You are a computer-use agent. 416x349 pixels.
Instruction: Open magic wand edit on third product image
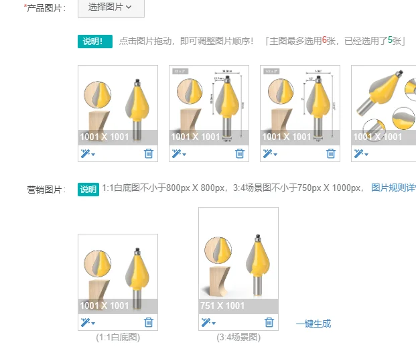point(270,153)
